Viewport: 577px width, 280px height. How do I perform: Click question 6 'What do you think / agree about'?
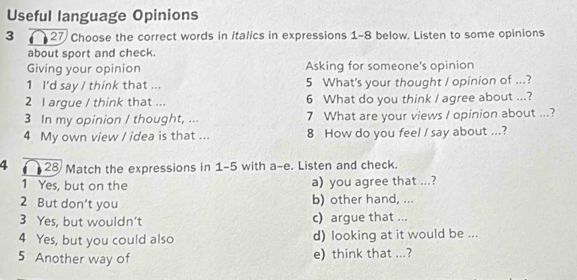419,98
